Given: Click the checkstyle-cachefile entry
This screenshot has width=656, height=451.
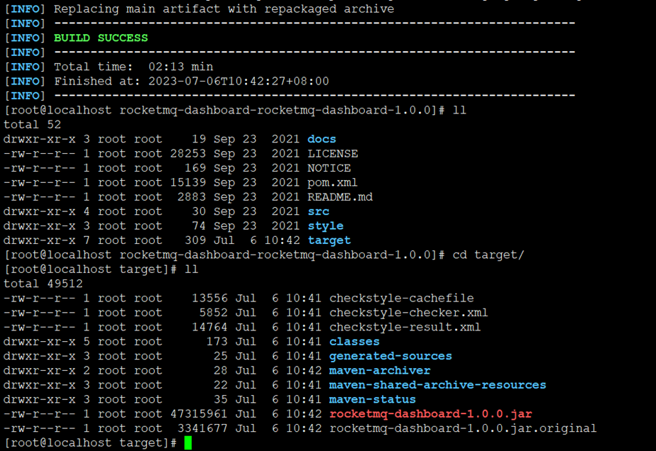Looking at the screenshot, I should click(x=402, y=298).
